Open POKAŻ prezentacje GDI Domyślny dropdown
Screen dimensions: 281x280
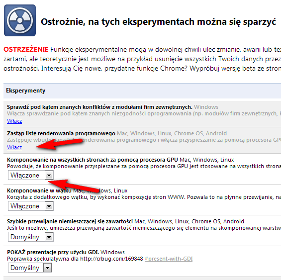click(x=30, y=268)
